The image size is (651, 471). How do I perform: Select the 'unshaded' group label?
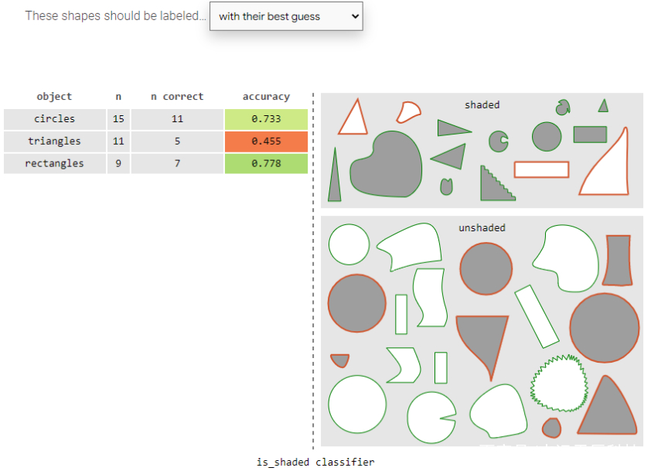[x=482, y=227]
